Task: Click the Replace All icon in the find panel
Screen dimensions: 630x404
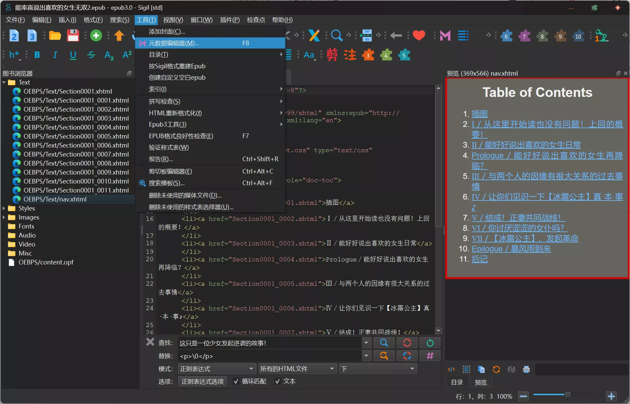Action: click(407, 356)
